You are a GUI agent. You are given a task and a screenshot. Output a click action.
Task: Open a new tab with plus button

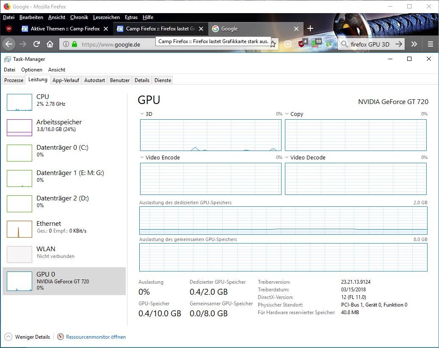tap(310, 28)
